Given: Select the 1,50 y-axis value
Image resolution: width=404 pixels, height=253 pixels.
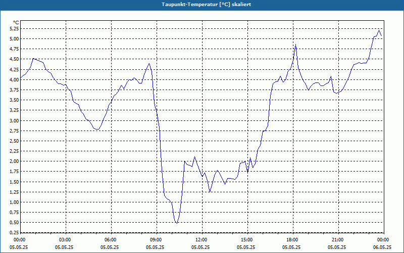Looking at the screenshot, I should coord(14,182).
